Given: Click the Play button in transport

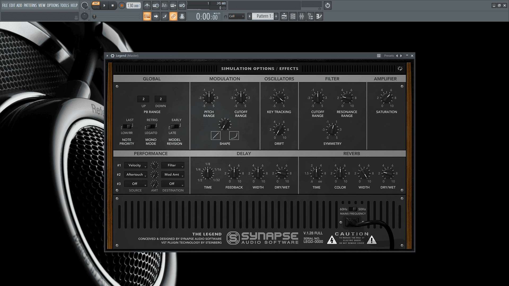Looking at the screenshot, I should 104,5.
